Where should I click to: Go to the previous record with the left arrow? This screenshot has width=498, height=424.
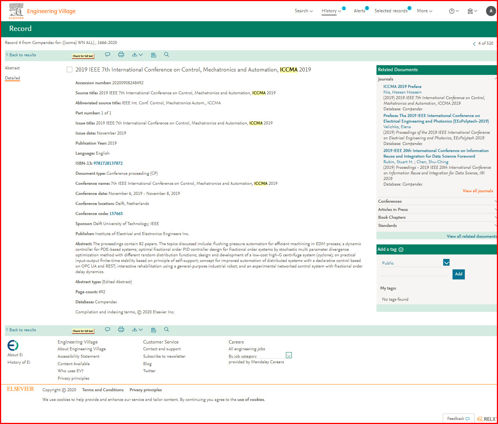(474, 44)
